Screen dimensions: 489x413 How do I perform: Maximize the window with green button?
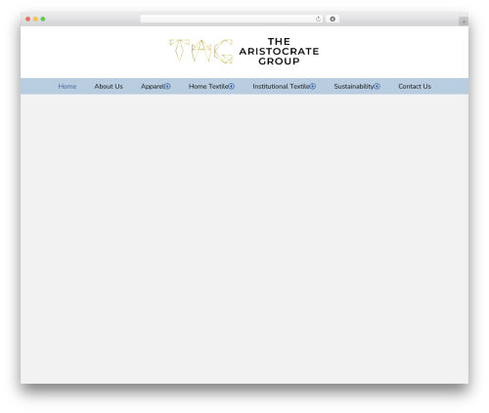tap(43, 19)
